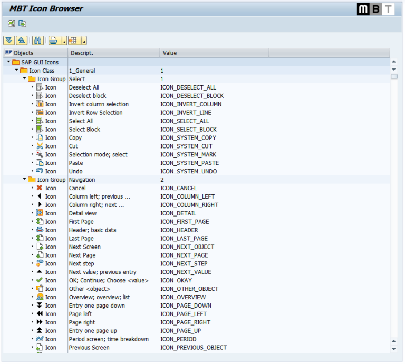Click the Collapse all nodes toolbar button
The image size is (405, 364).
pyautogui.click(x=21, y=41)
